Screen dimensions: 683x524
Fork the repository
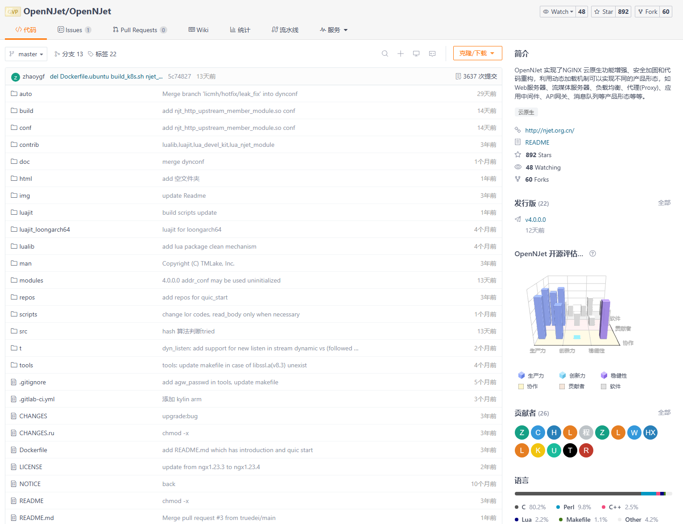647,12
